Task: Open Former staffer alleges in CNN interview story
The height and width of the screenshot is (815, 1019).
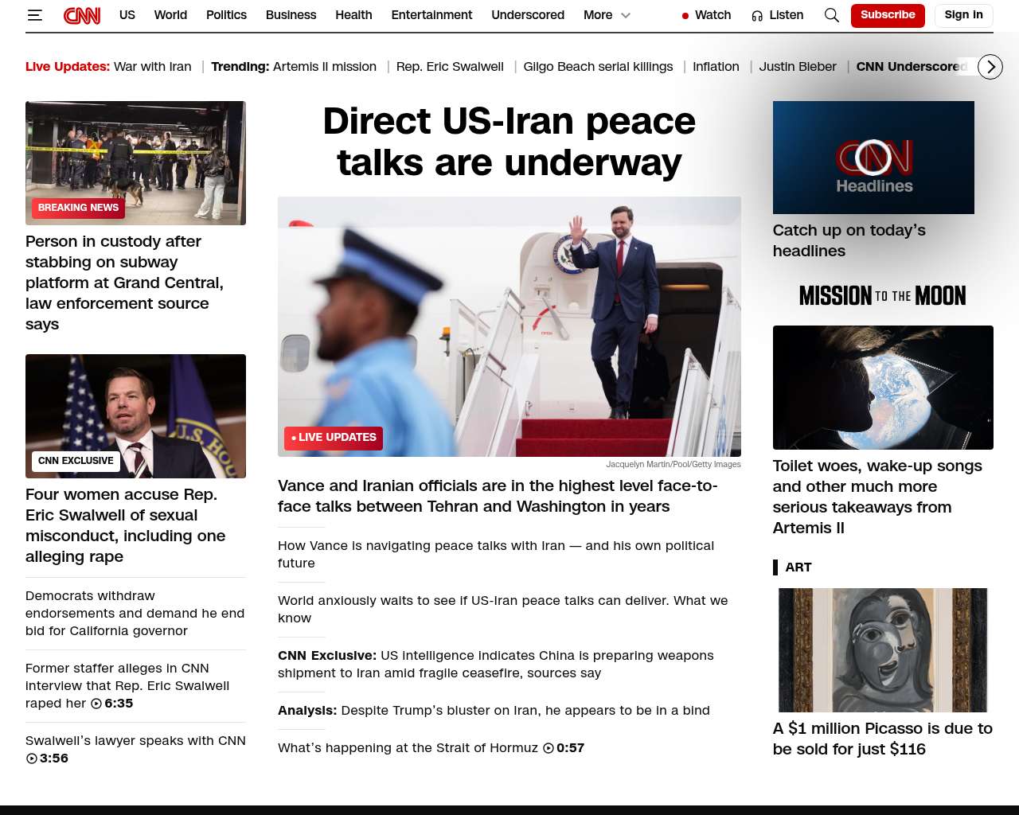Action: (x=127, y=686)
